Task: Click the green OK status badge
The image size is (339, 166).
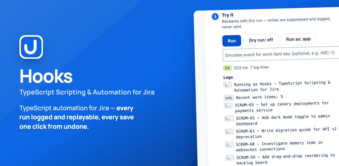Action: 227,68
